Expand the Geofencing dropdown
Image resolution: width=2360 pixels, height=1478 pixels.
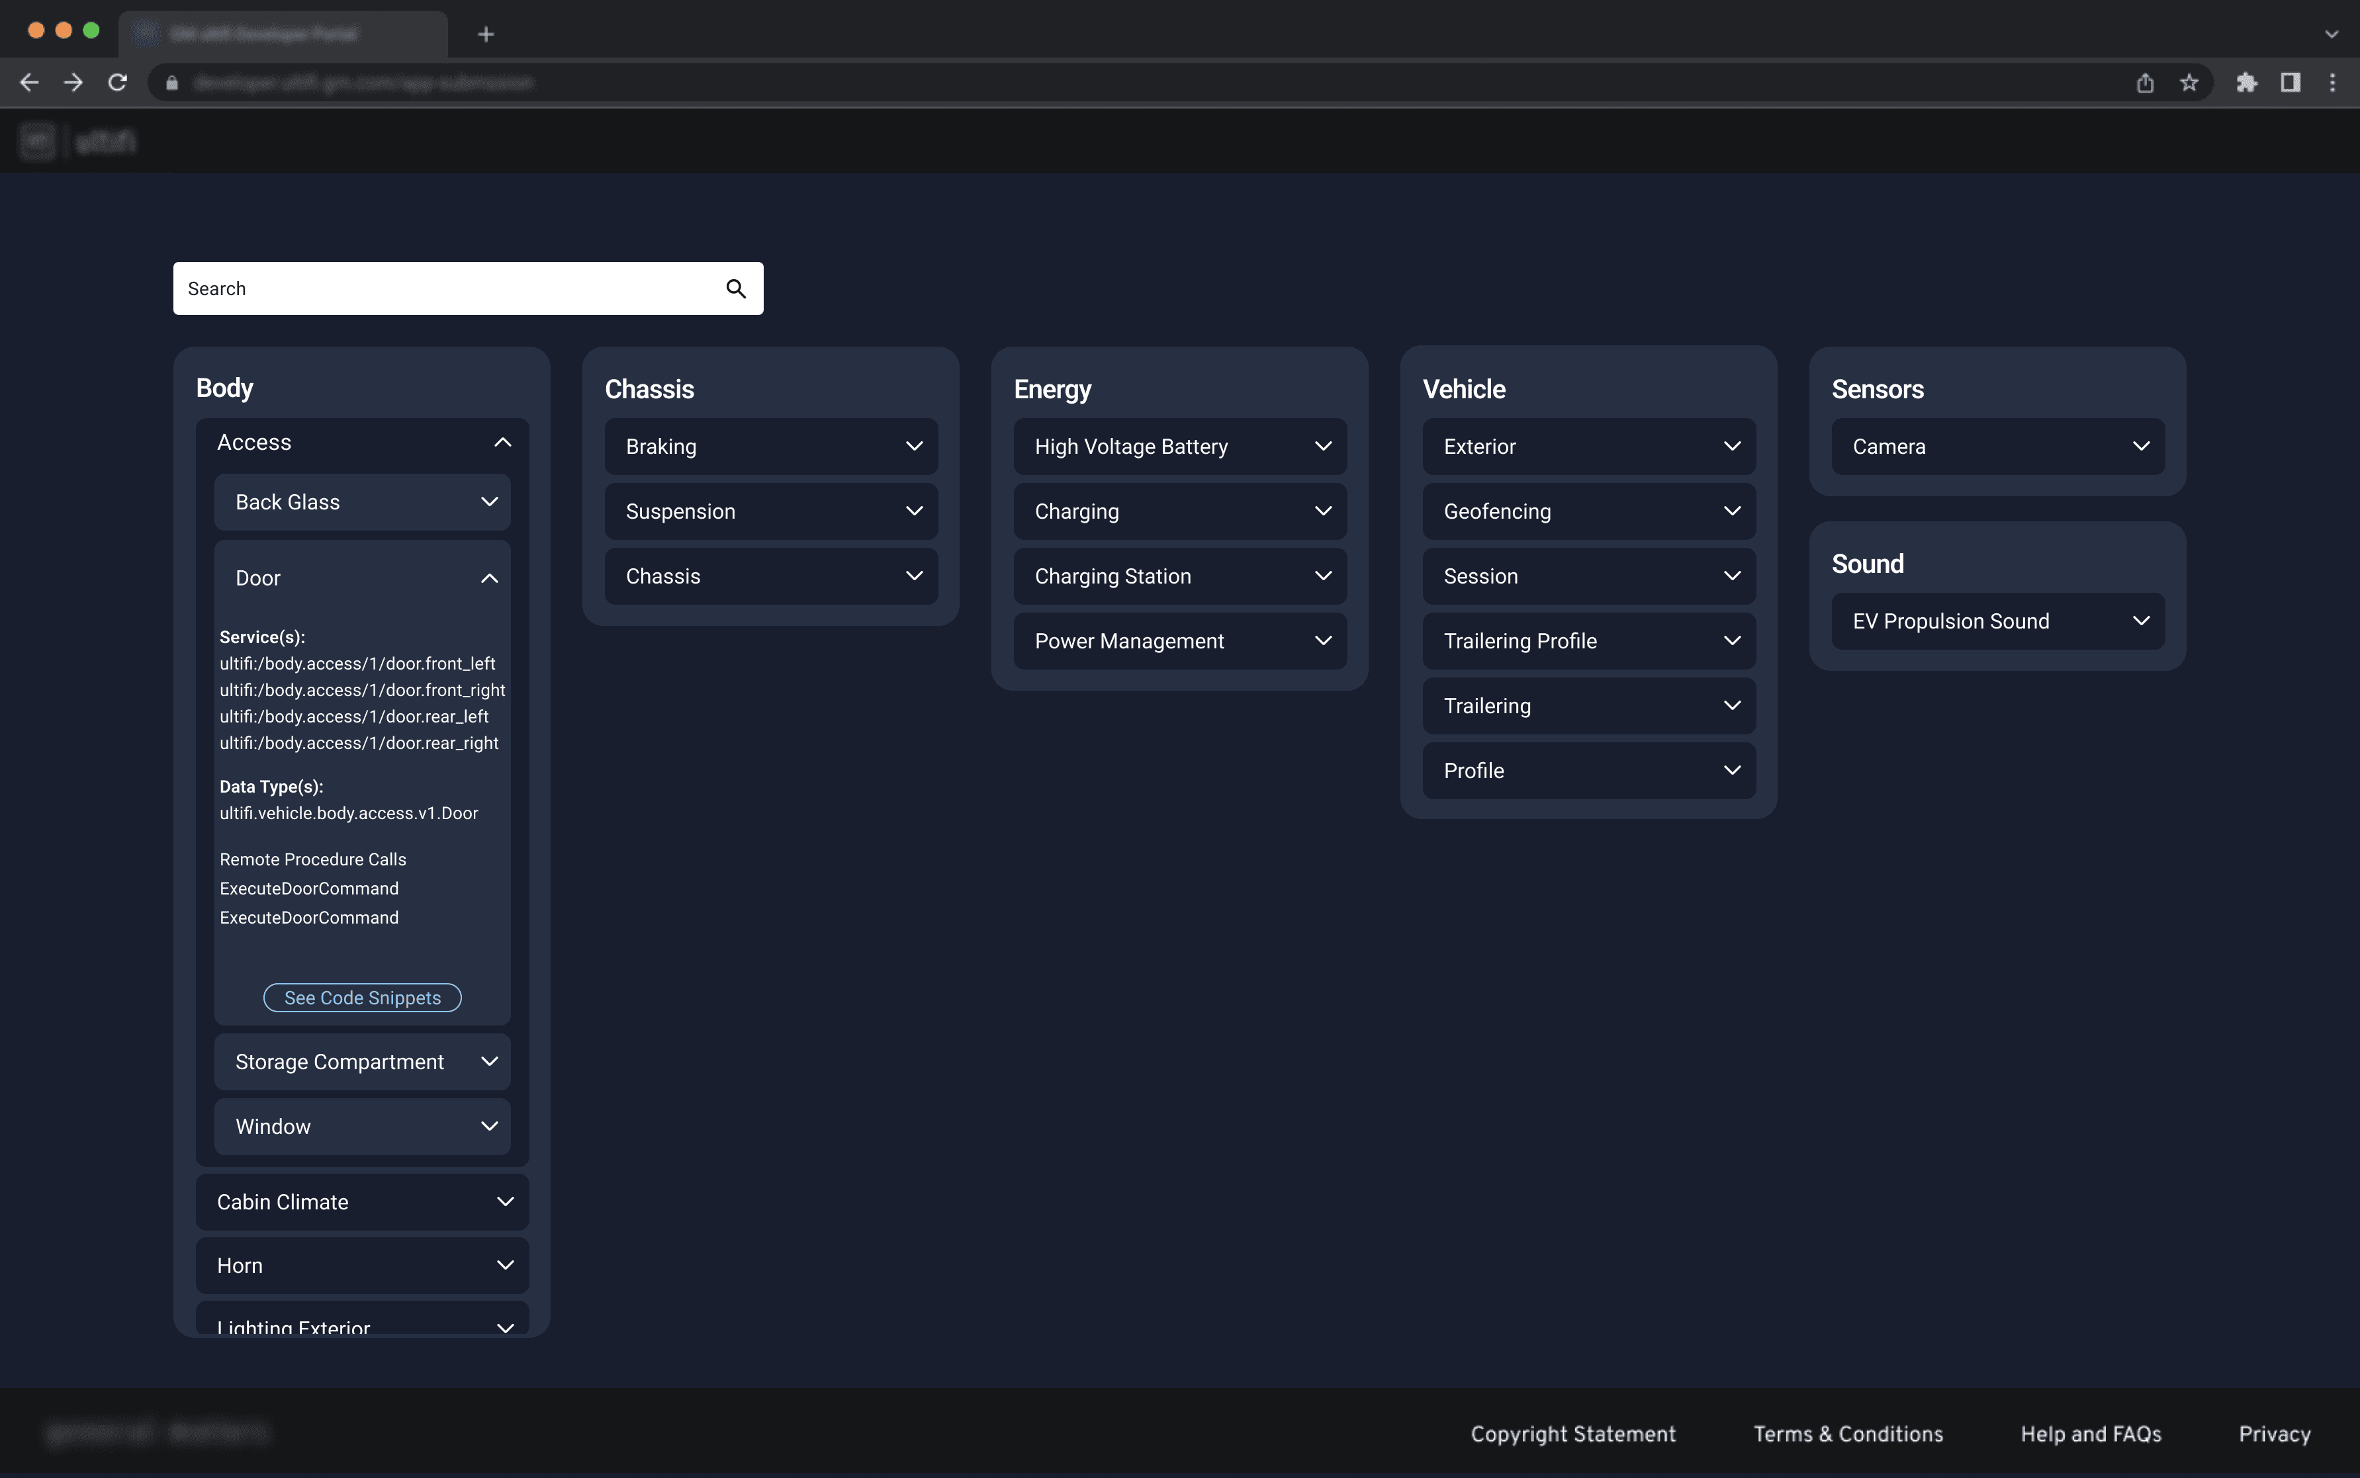[x=1731, y=511]
